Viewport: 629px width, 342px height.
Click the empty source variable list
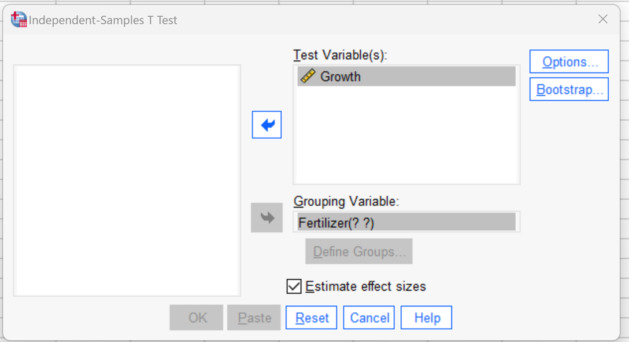point(127,180)
